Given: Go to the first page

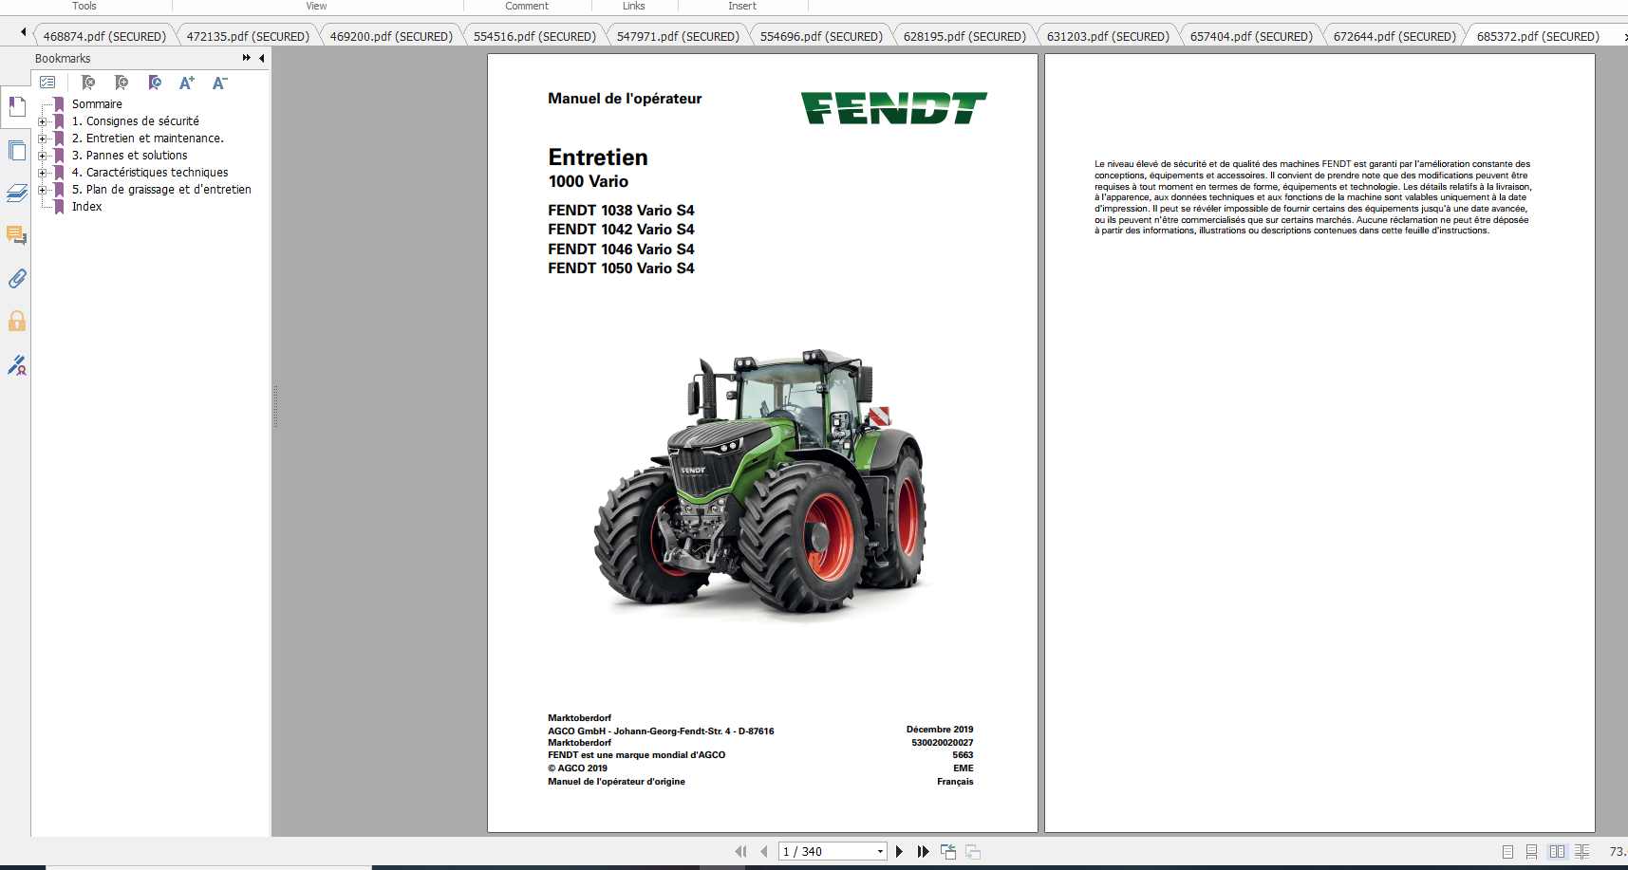Looking at the screenshot, I should 740,852.
